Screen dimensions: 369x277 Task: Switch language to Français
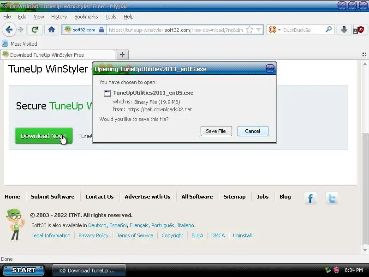click(139, 225)
